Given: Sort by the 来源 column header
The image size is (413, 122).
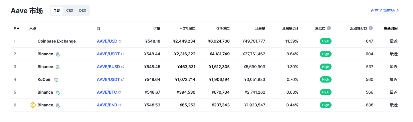Looking at the screenshot, I should tap(33, 28).
